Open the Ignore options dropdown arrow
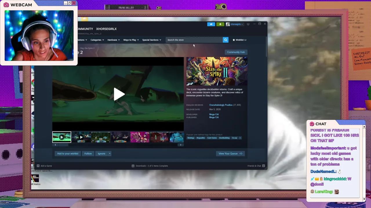Viewport: 371px width, 208px height. click(x=110, y=154)
